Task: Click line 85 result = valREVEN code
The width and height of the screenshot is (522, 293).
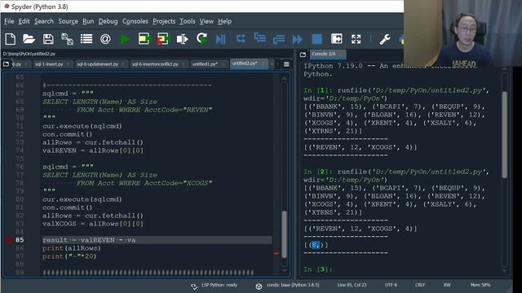Action: 89,240
